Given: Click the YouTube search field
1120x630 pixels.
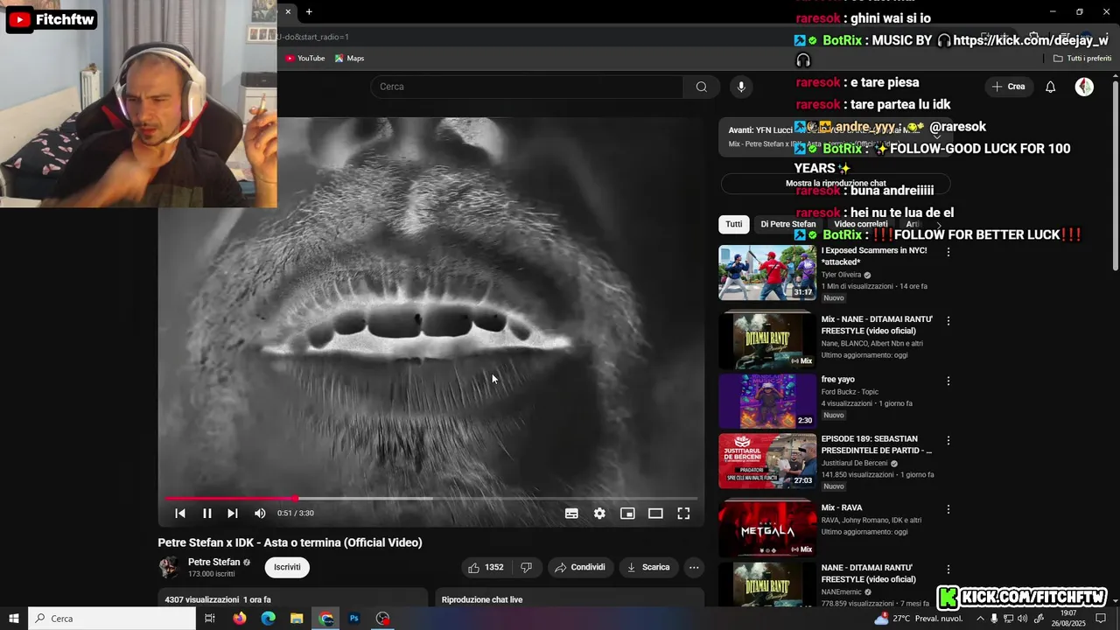Looking at the screenshot, I should [x=527, y=87].
